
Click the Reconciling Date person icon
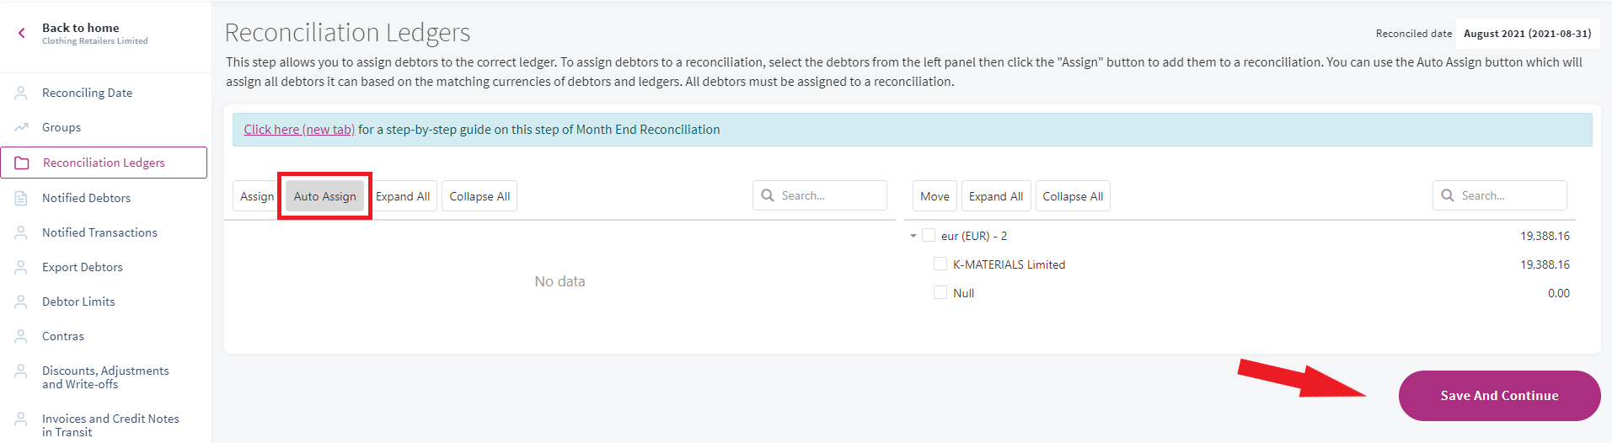(21, 93)
